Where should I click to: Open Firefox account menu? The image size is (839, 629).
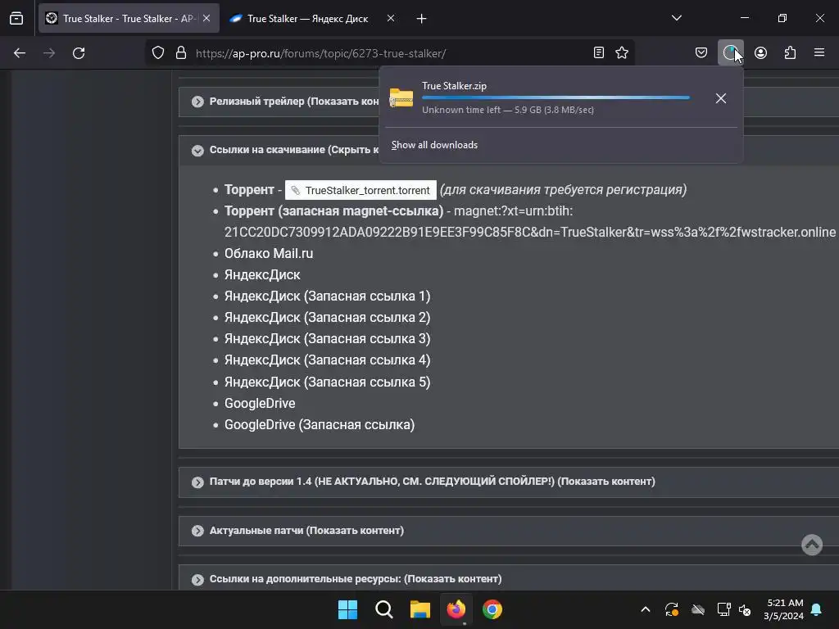click(x=760, y=52)
